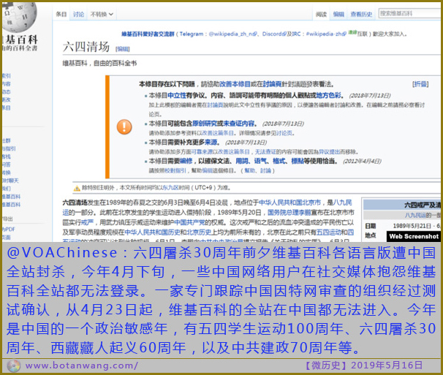Open the Discord link in banner
The image size is (443, 375).
[x=274, y=34]
